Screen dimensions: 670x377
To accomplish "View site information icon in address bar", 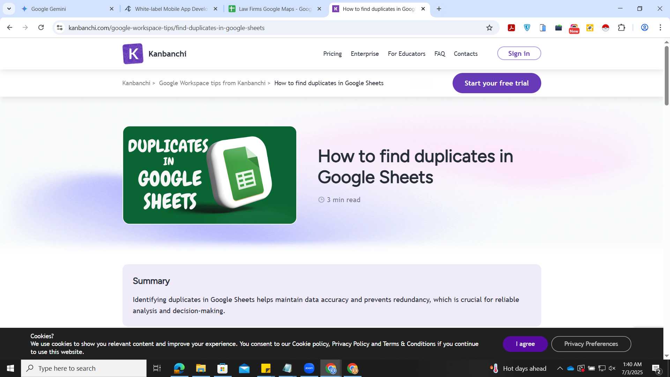I will [60, 28].
